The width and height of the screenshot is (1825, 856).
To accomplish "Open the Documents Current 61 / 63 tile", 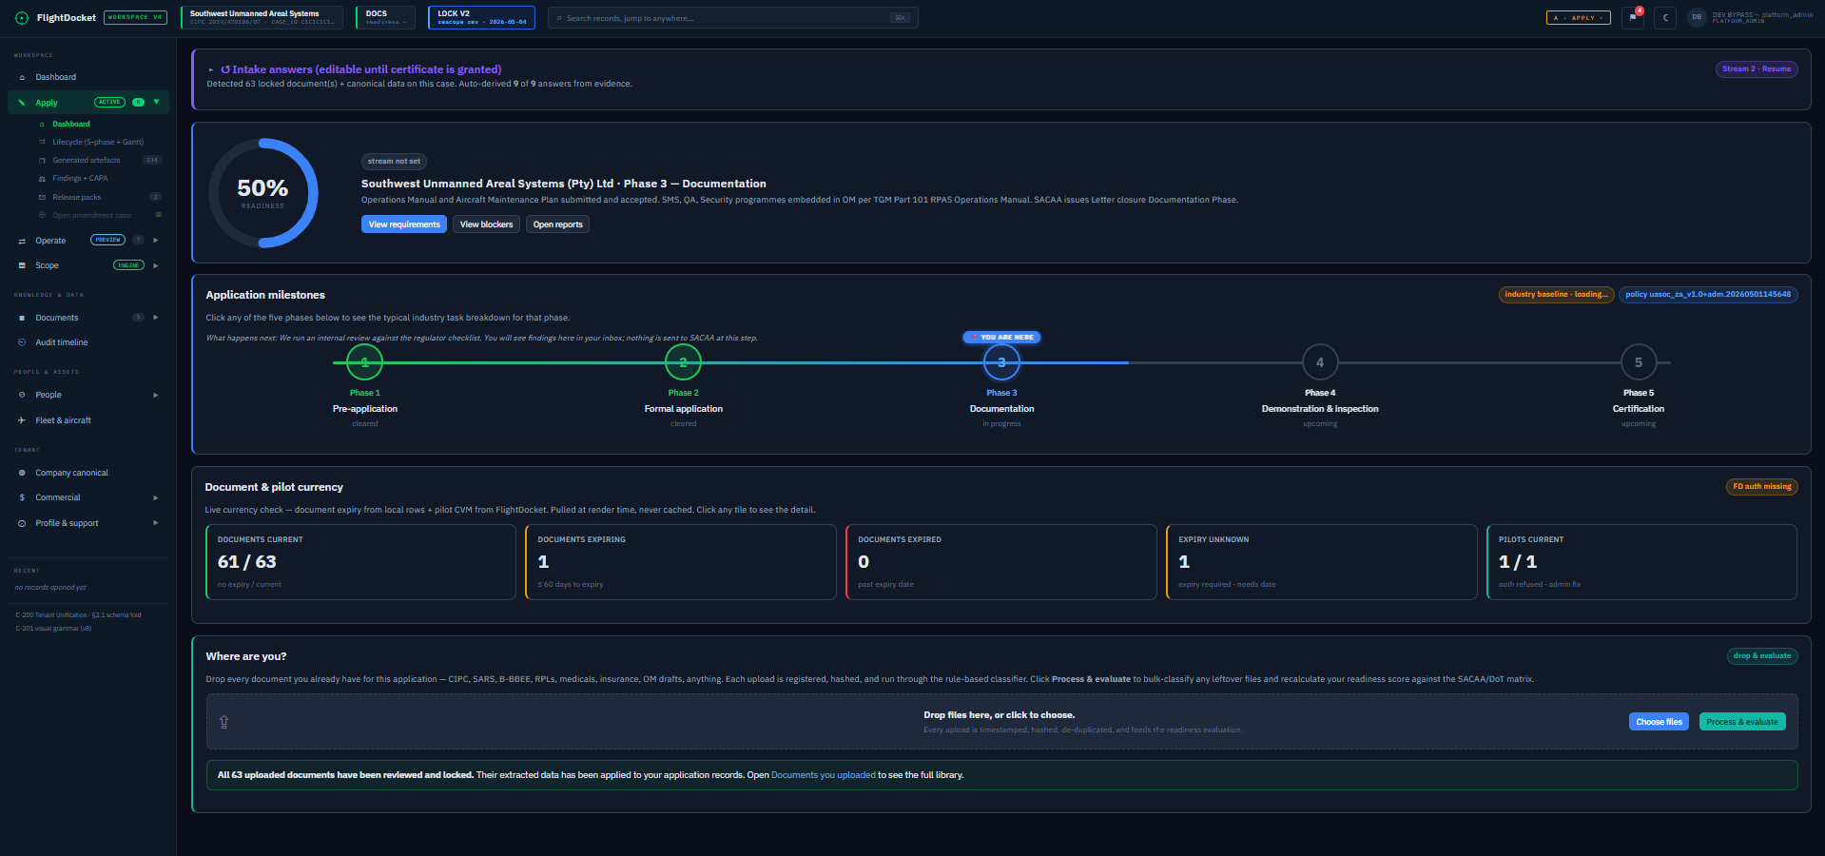I will [x=360, y=562].
